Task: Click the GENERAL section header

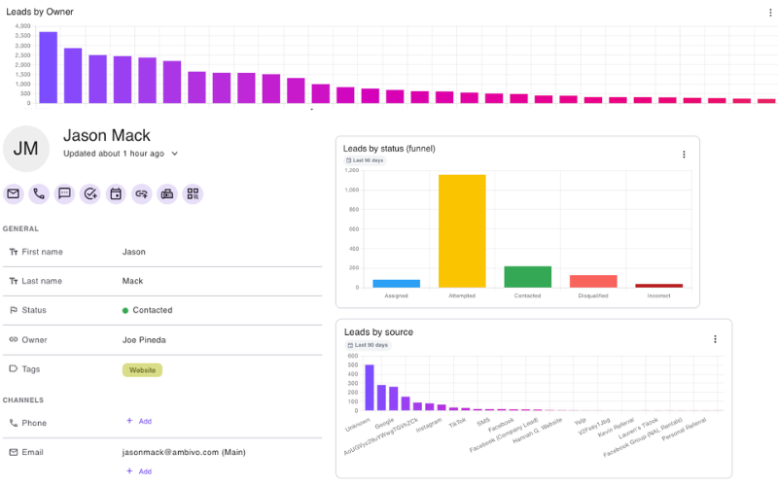Action: [20, 228]
